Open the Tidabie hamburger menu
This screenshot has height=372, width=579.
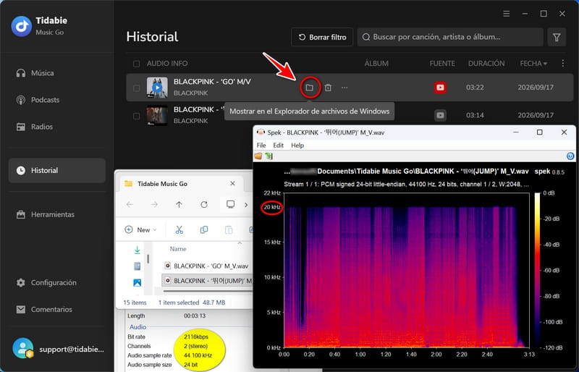click(x=506, y=14)
